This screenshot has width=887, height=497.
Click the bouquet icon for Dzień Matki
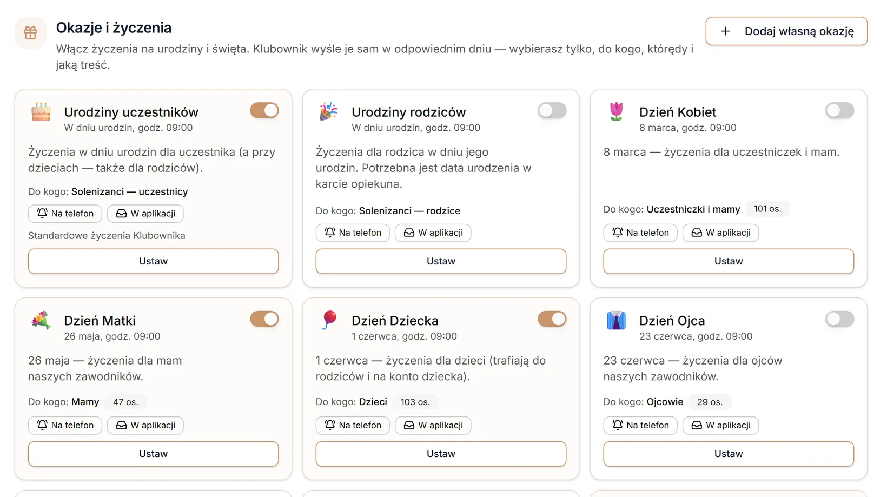(x=41, y=320)
